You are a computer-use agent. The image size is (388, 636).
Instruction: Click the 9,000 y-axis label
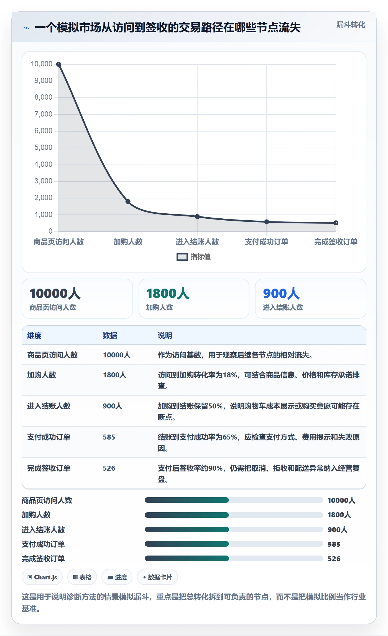[x=43, y=81]
